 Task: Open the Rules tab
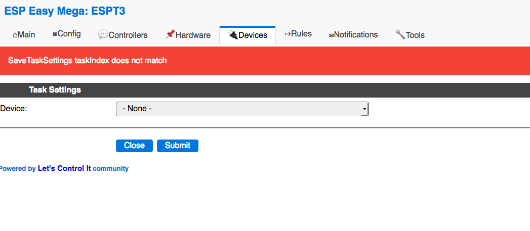point(298,34)
